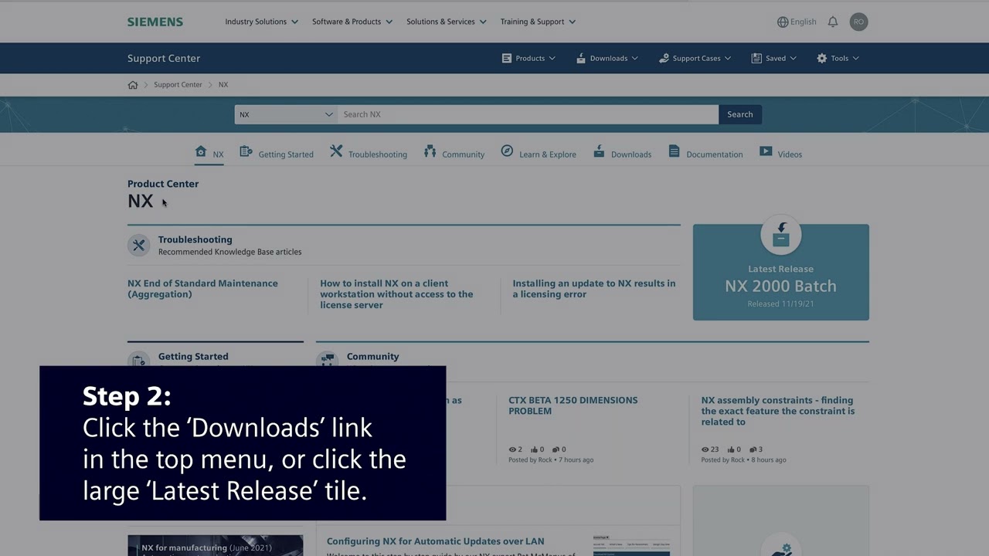Open the Saved dropdown

[773, 58]
